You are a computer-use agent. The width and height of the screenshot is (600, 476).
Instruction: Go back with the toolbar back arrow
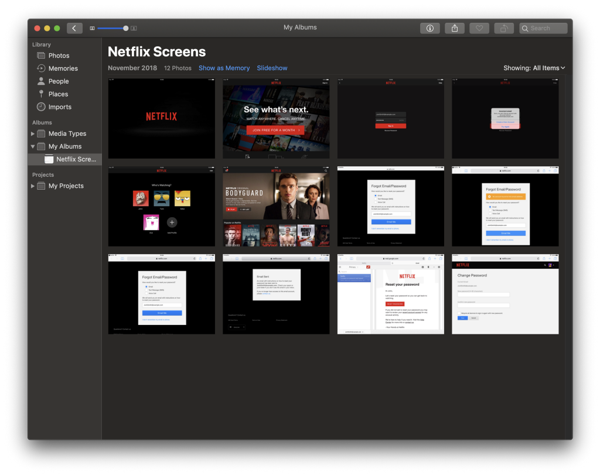click(74, 28)
